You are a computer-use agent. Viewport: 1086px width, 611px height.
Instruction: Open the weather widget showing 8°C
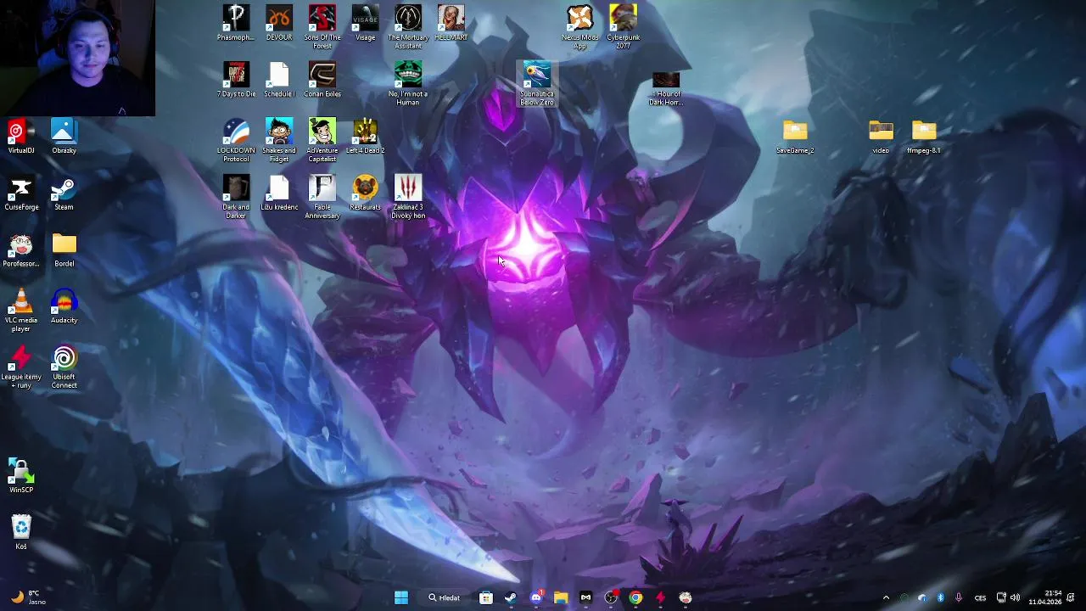(x=27, y=597)
